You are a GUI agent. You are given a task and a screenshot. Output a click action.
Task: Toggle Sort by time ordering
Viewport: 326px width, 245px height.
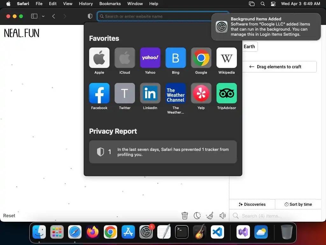pyautogui.click(x=298, y=204)
